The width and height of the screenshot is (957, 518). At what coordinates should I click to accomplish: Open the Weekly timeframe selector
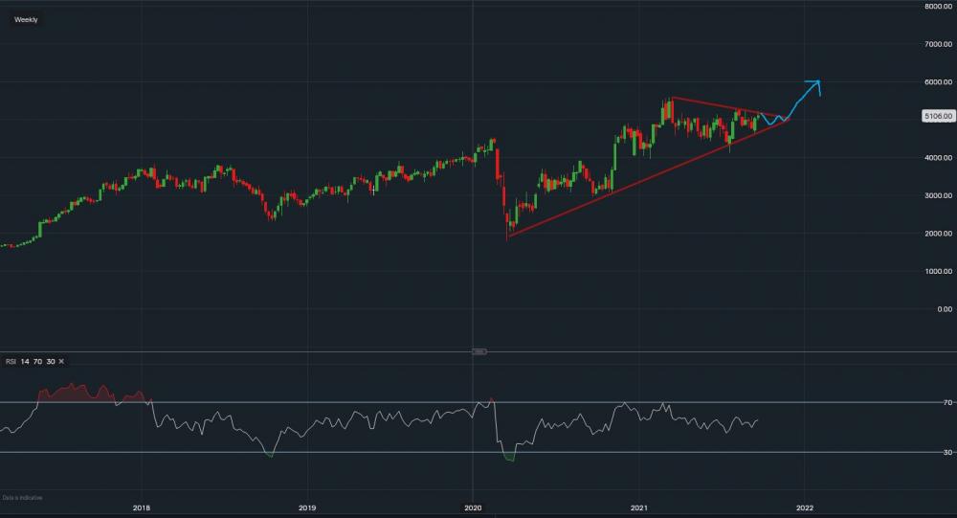(26, 19)
